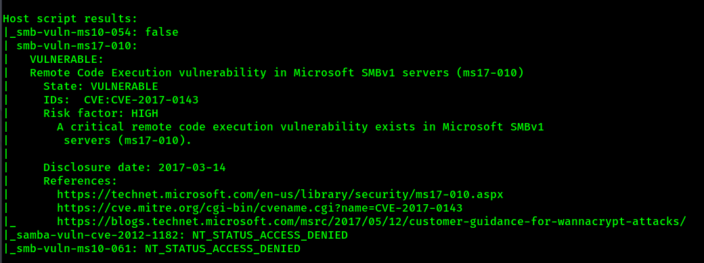Viewport: 704px width, 263px height.
Task: Click the 'Risk factor: HIGH' text
Action: pos(101,114)
